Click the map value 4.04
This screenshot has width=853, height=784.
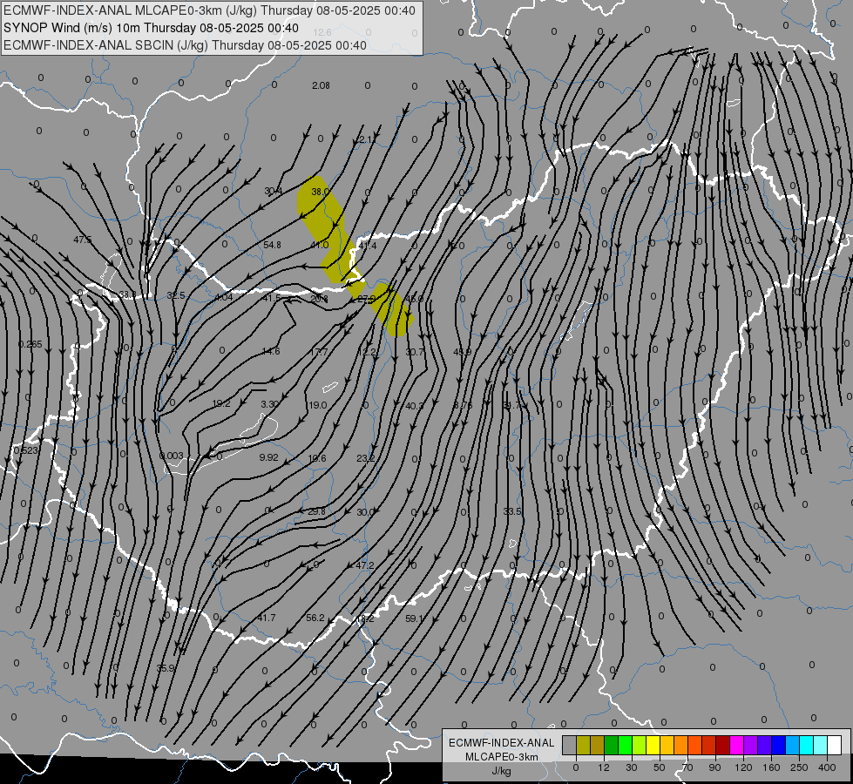coord(224,297)
